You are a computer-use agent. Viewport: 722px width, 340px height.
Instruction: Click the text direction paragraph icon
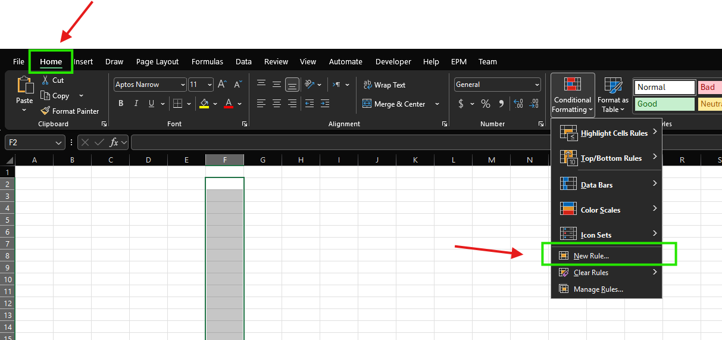point(337,85)
